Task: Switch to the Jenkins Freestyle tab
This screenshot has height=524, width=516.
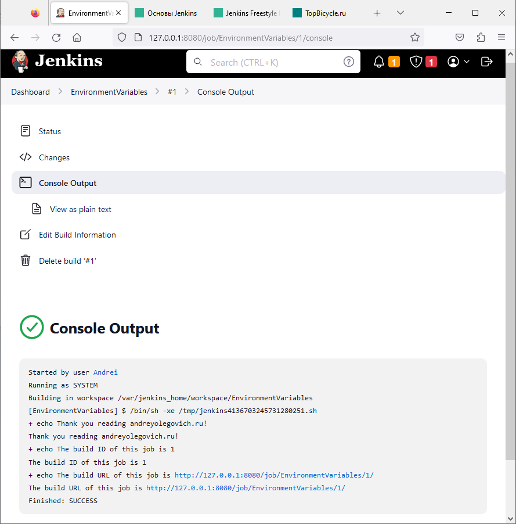Action: [x=247, y=13]
